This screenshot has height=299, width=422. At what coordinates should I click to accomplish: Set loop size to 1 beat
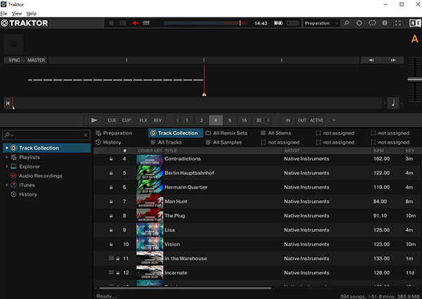click(187, 120)
